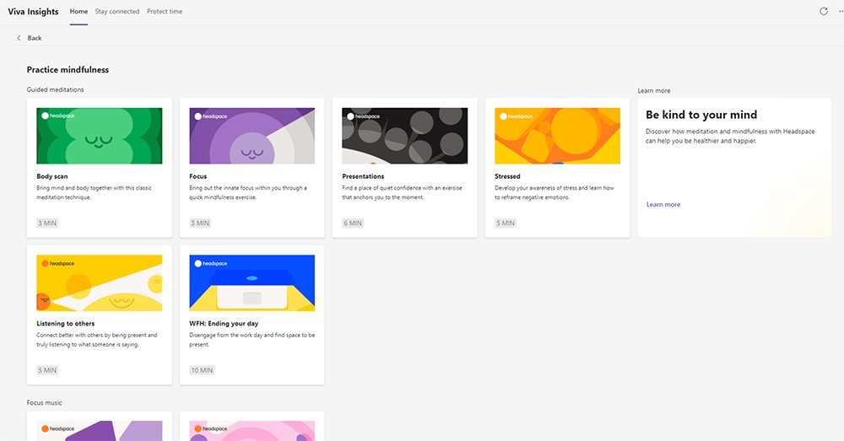Open the Protect time tab
Screen dimensions: 844x441
165,11
